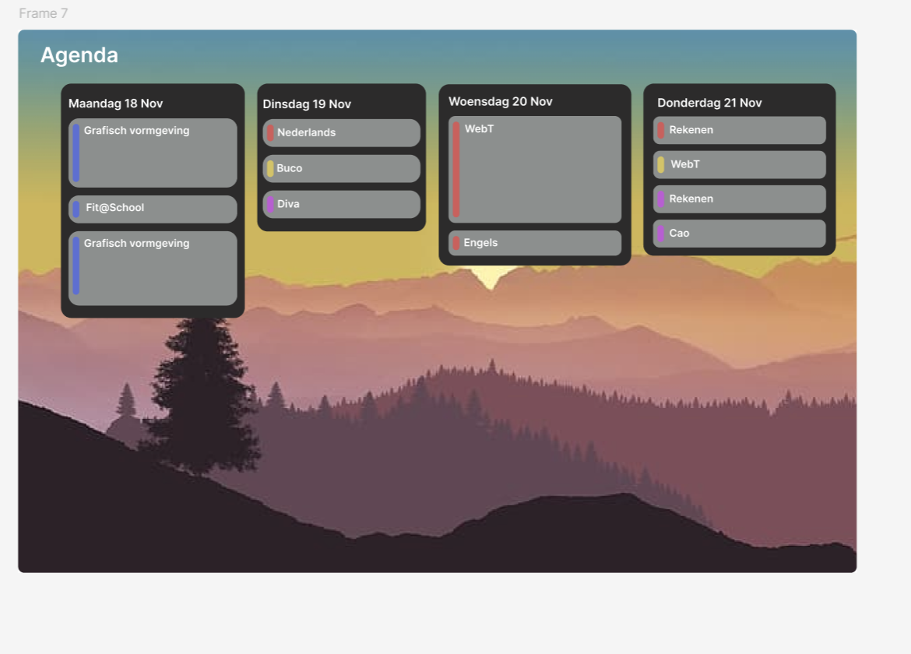Click the red indicator beside Engels
Image resolution: width=911 pixels, height=654 pixels.
pos(455,243)
